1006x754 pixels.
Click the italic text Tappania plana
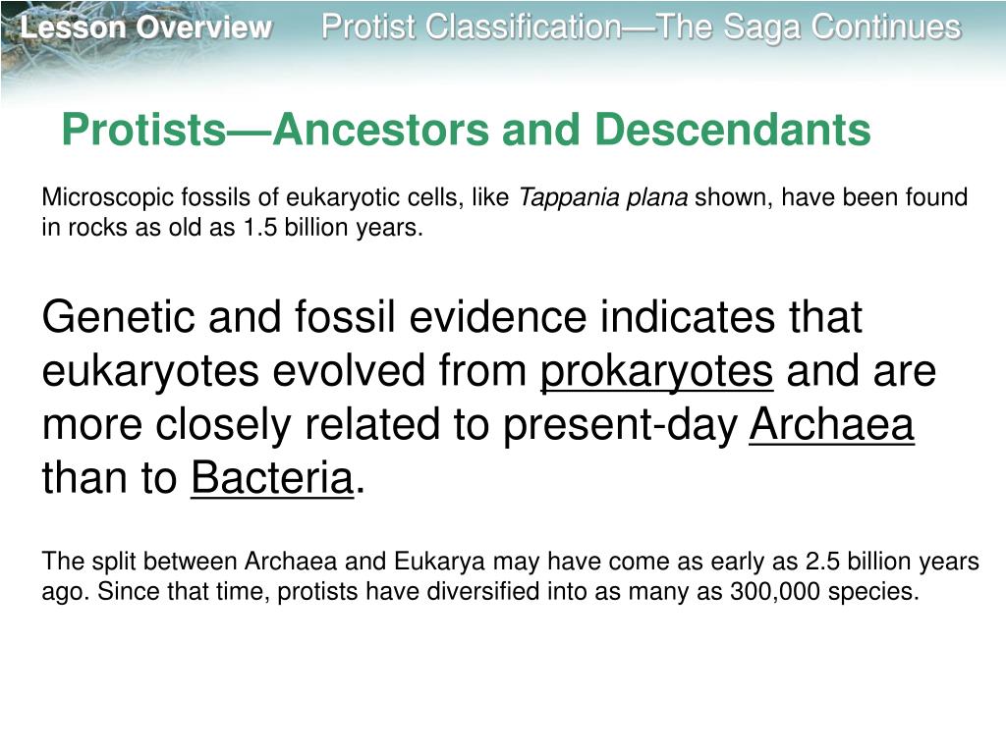click(x=603, y=197)
